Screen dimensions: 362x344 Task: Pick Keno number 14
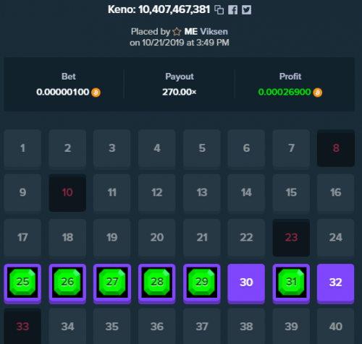coord(246,193)
